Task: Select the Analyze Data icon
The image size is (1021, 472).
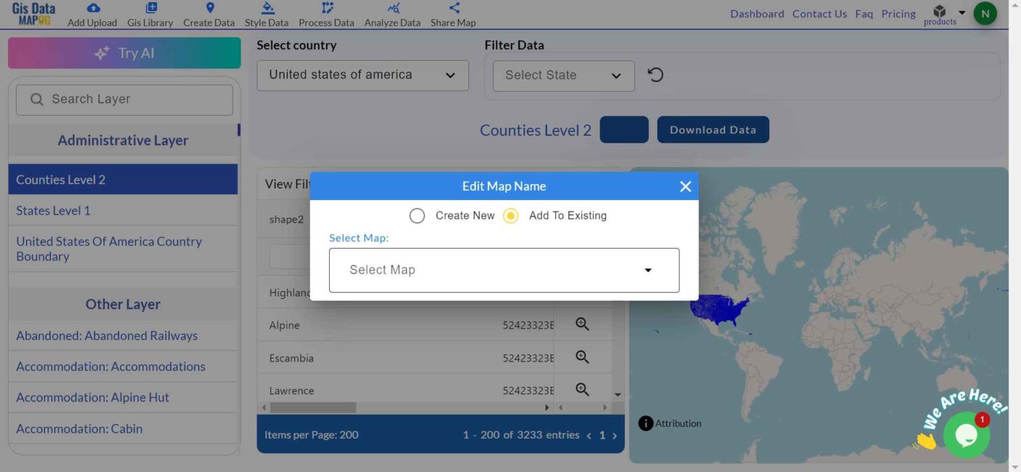Action: click(392, 8)
